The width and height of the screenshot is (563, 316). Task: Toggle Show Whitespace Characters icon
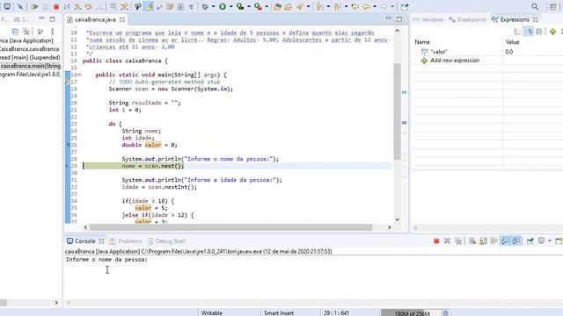coord(191,6)
